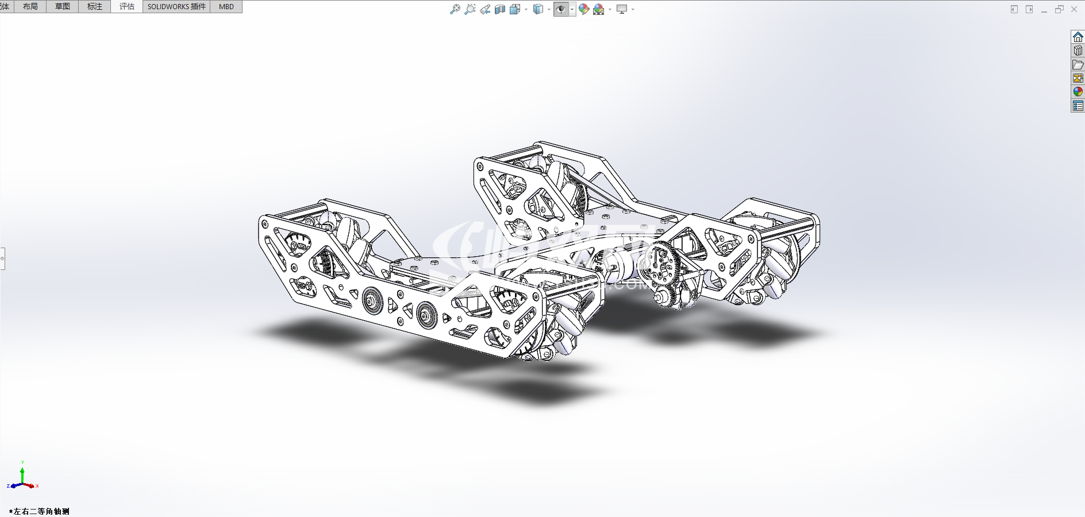Open the SOLIDWORKS 插件 tab
This screenshot has width=1085, height=517.
pyautogui.click(x=176, y=6)
